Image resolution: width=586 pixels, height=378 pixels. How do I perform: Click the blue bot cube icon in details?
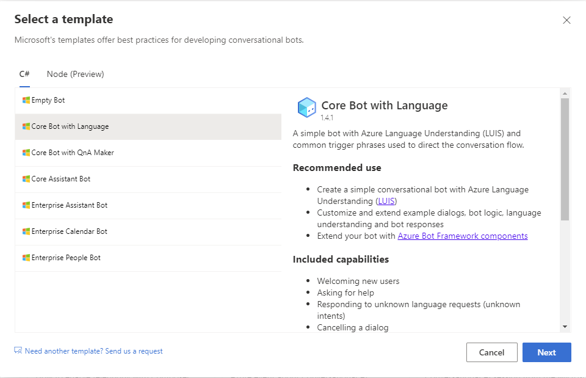click(306, 107)
